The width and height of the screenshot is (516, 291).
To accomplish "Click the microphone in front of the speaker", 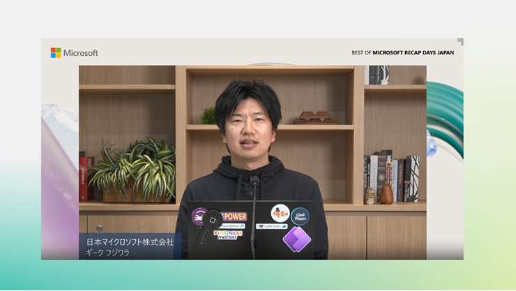I will tap(255, 183).
